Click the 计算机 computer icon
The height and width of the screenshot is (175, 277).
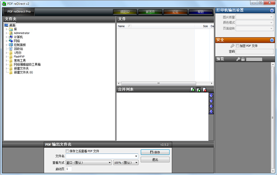pyautogui.click(x=11, y=37)
